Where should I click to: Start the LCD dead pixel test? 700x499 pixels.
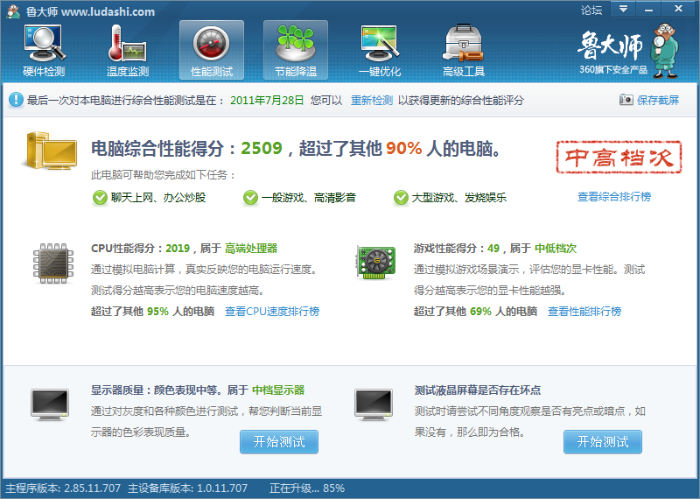(x=603, y=442)
